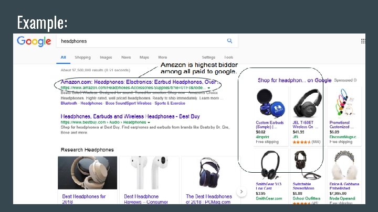Open the Google apps grid icon
The height and width of the screenshot is (212, 378).
pyautogui.click(x=363, y=41)
